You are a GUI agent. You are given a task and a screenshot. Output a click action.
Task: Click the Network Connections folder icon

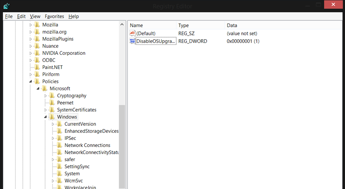59,145
